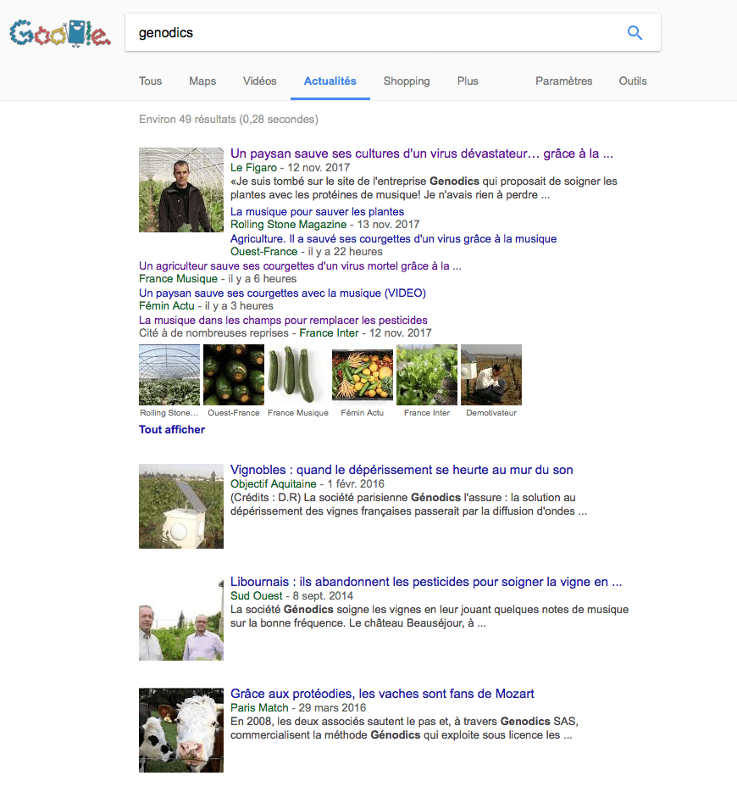
Task: Click the 'France Musique' source with il y a 6 heures
Action: 178,278
